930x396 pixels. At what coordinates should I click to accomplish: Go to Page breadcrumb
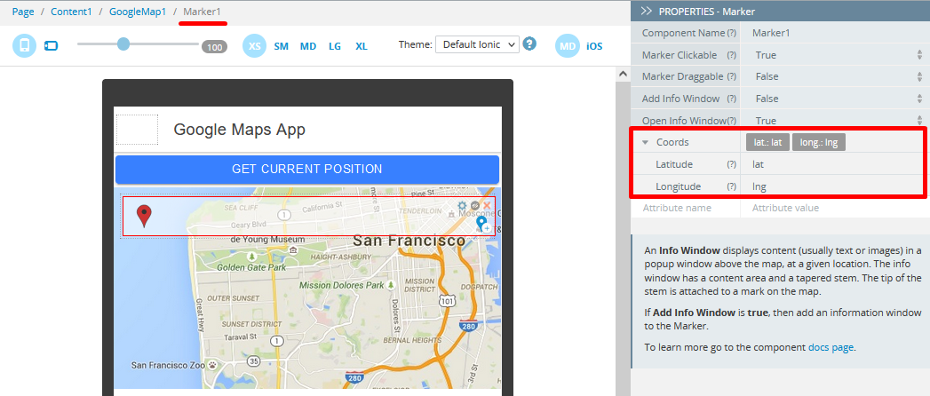(23, 12)
